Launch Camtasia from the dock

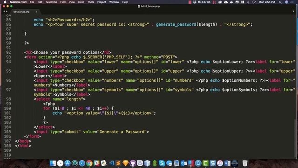tap(205, 163)
